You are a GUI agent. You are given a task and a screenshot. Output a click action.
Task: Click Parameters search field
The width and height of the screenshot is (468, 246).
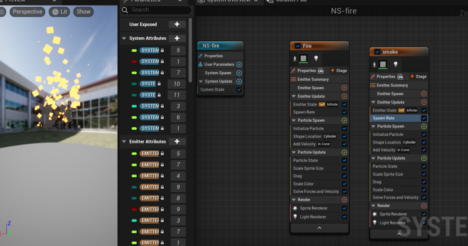[156, 10]
